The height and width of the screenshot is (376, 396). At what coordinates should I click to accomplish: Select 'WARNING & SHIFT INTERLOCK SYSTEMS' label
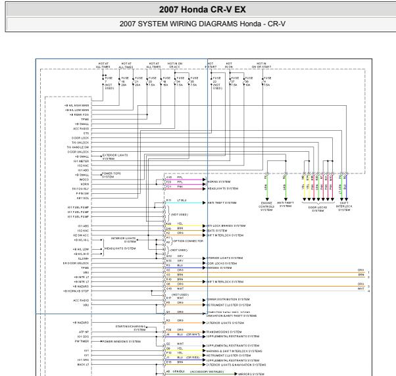click(x=234, y=351)
